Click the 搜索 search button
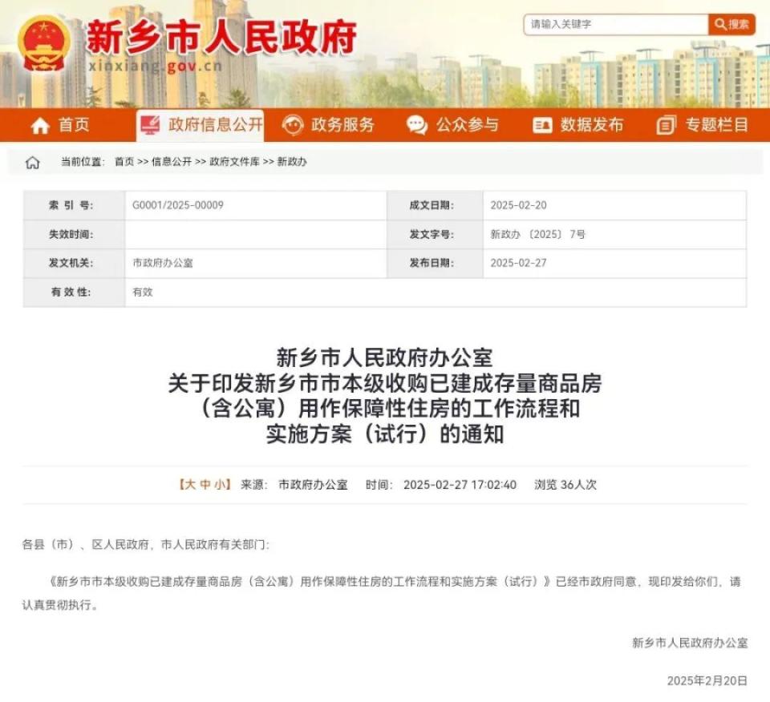Viewport: 770px width, 702px height. [731, 24]
